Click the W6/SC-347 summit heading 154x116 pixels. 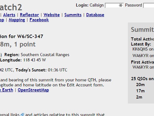(21, 36)
